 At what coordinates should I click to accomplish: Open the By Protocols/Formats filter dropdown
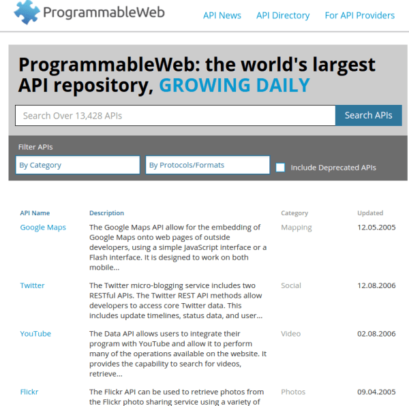pyautogui.click(x=208, y=165)
